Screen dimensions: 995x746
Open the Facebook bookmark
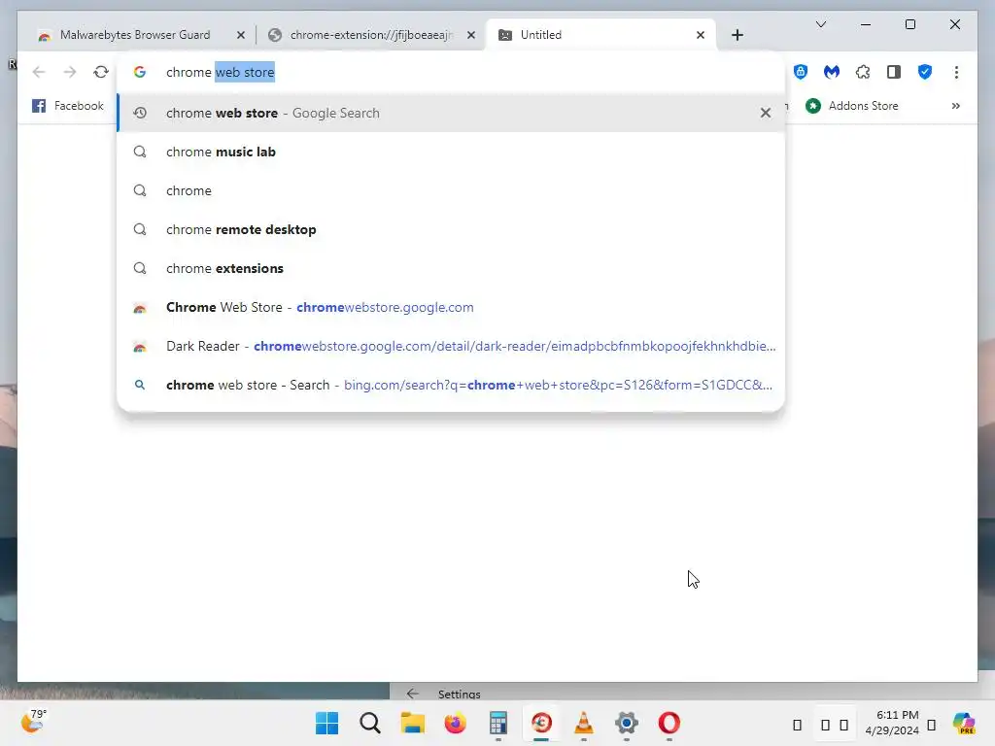68,106
